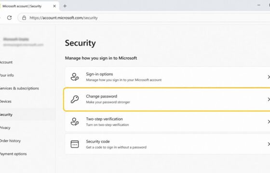Screen dimensions: 270x173
Task: Expand the Sign-in options chevron
Action: pos(269,77)
